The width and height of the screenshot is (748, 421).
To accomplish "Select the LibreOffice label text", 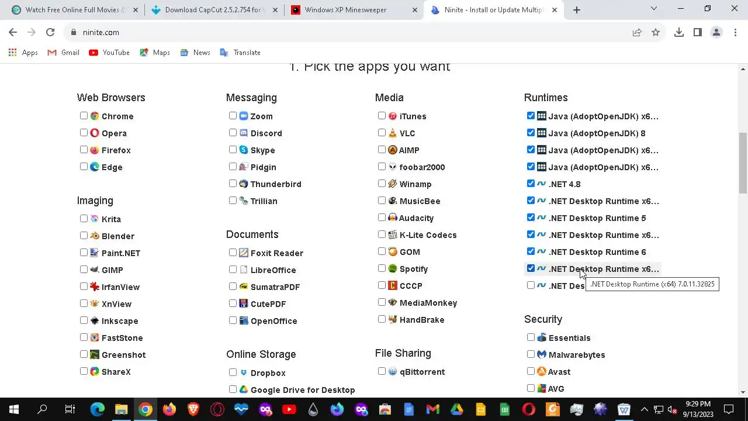I will 273,270.
